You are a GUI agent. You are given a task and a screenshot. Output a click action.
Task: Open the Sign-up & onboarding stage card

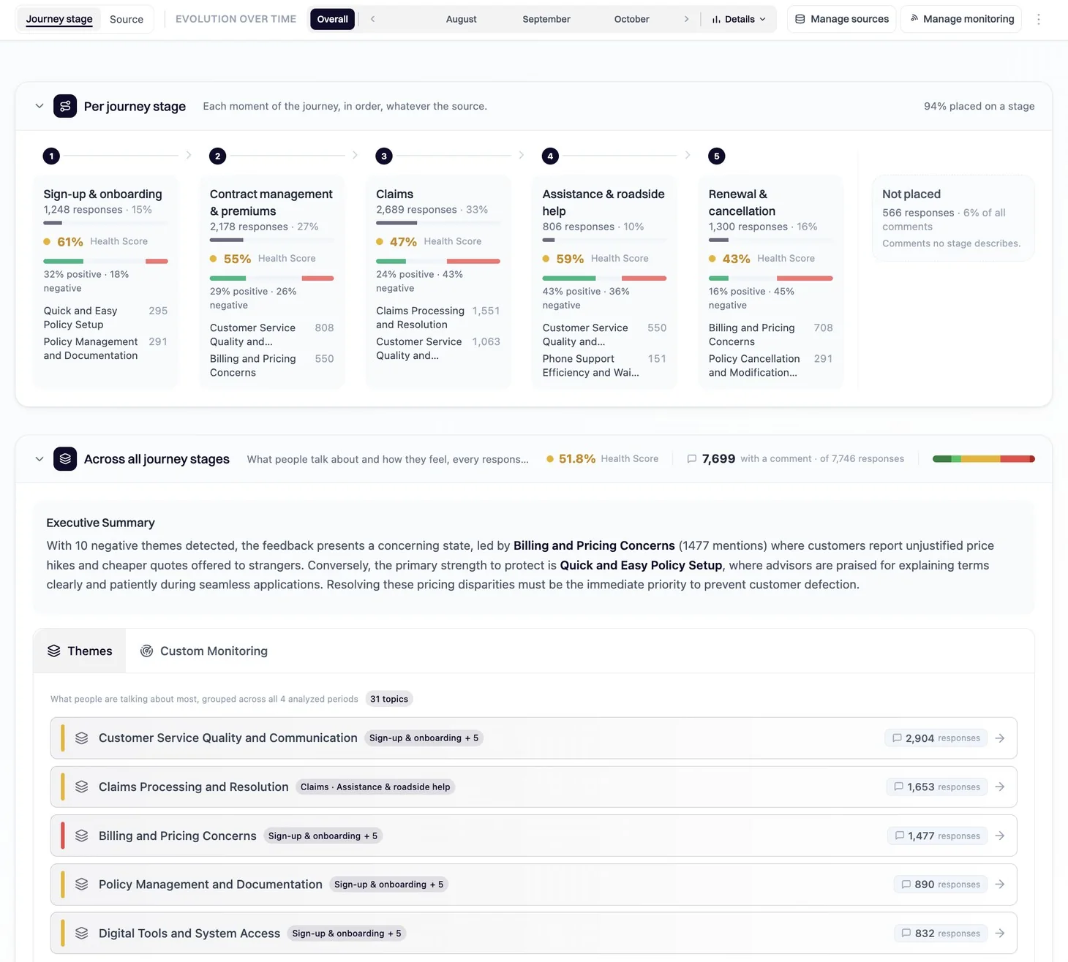(x=105, y=281)
